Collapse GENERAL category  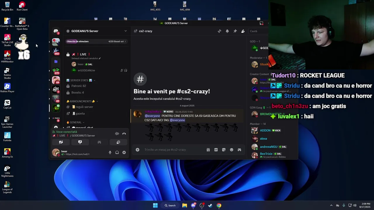75,122
